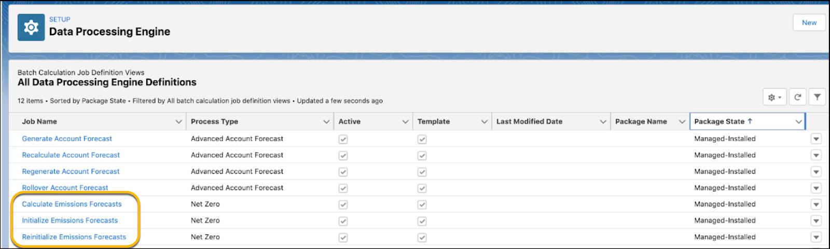
Task: Toggle Template checkbox for Calculate Emissions Forecasts
Action: [x=422, y=204]
